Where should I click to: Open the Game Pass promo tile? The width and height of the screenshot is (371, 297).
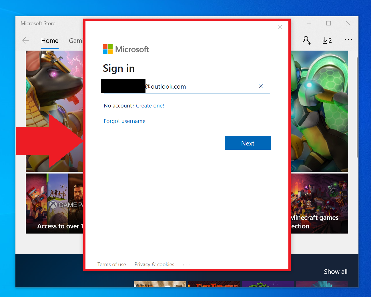pyautogui.click(x=54, y=204)
